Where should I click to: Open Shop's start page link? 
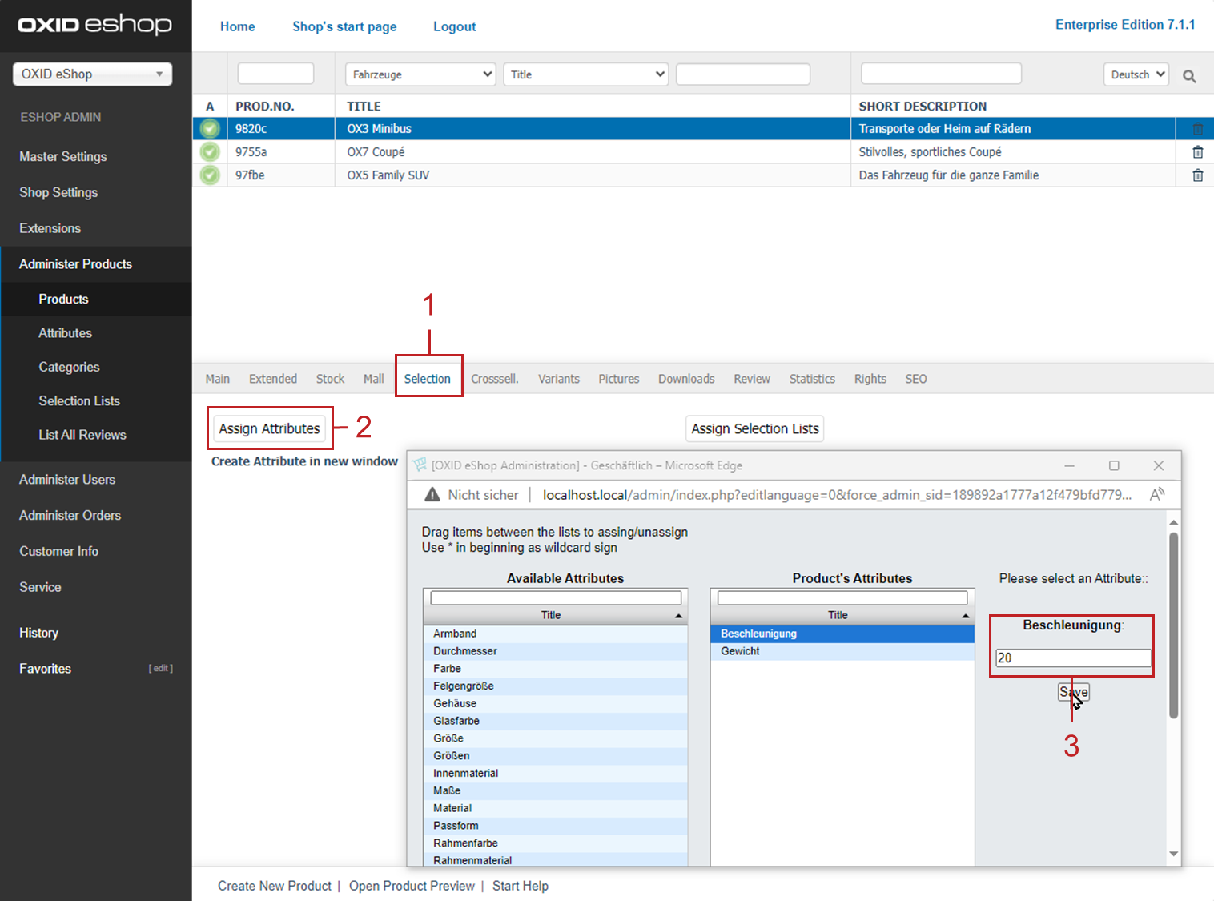point(344,26)
